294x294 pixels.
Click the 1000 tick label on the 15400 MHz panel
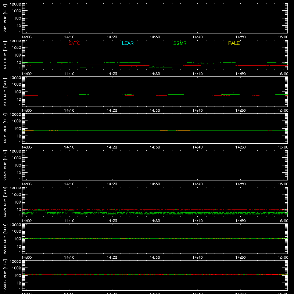click(17, 268)
